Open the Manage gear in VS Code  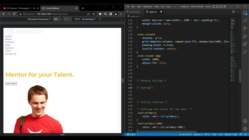point(245,129)
